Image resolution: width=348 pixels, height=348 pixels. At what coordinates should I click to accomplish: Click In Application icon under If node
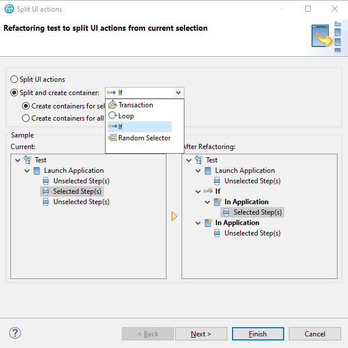(217, 201)
